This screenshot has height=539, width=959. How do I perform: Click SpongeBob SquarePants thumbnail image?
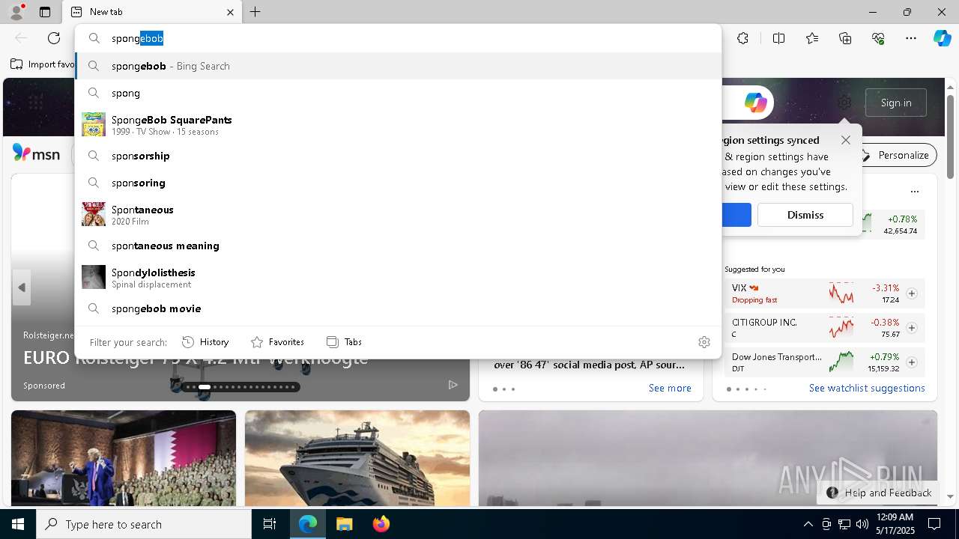point(94,124)
